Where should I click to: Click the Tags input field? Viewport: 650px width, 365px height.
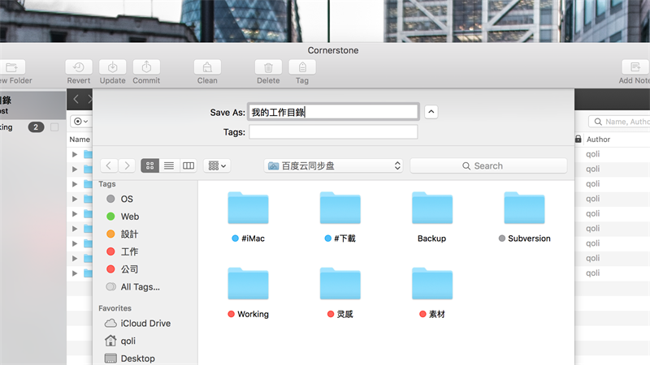[x=333, y=131]
